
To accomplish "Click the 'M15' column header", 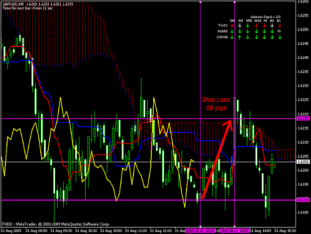I will point(249,20).
